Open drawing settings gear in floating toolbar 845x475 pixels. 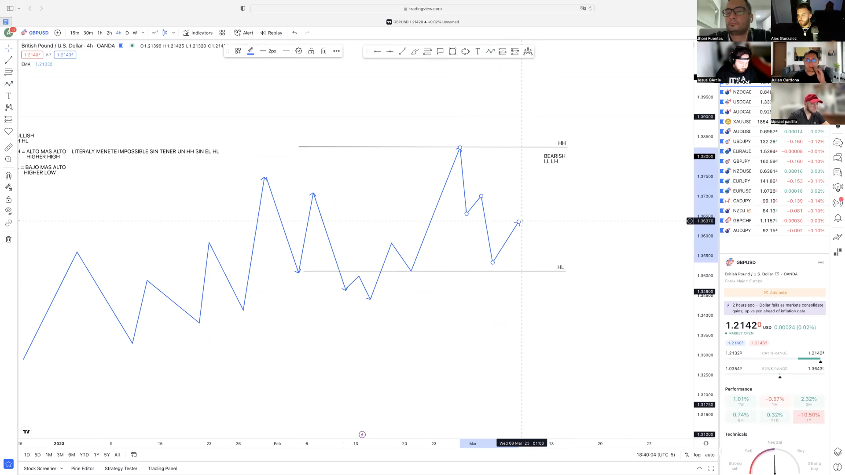pyautogui.click(x=298, y=51)
